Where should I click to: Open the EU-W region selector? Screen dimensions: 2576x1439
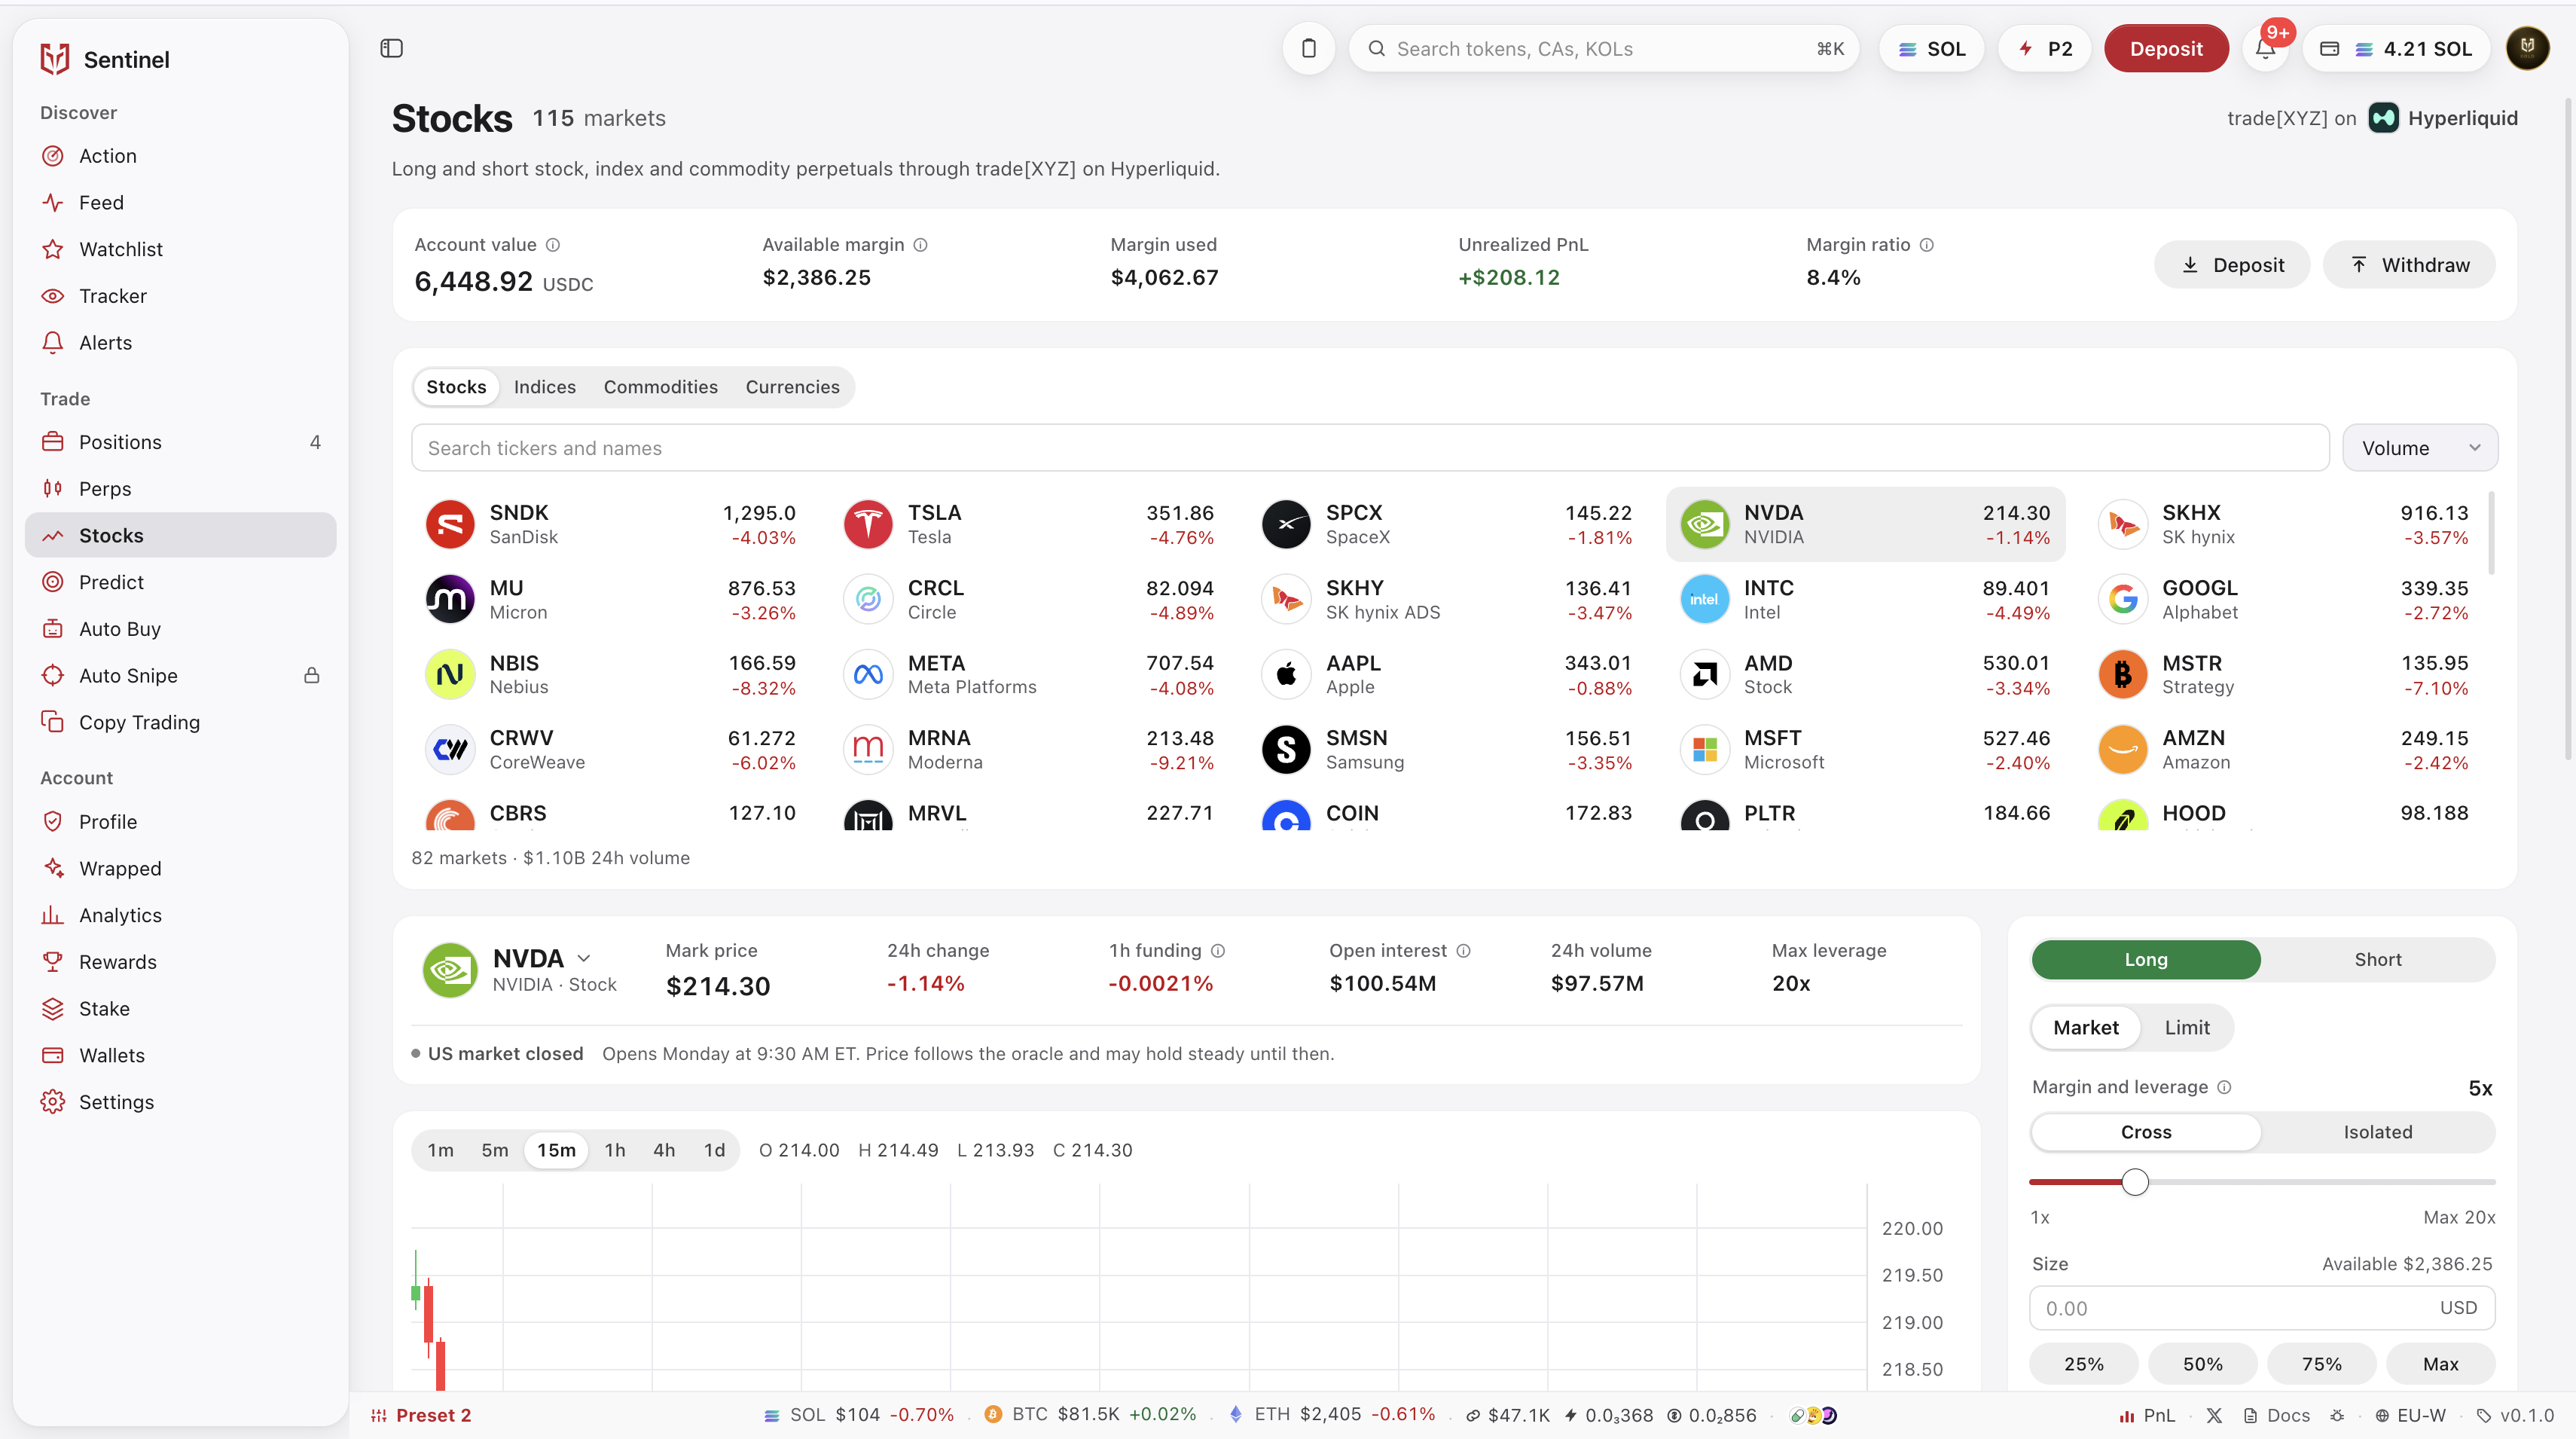[x=2410, y=1416]
